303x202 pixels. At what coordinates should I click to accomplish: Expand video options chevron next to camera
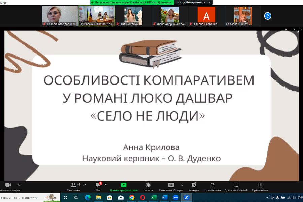[18, 185]
